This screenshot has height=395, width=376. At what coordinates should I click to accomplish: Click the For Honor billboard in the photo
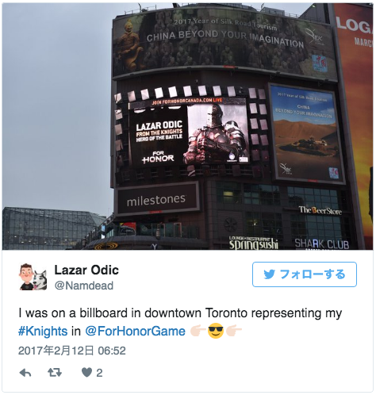click(x=189, y=133)
